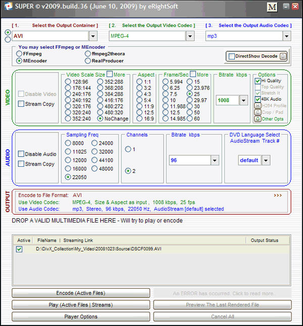This screenshot has height=326, width=303.
Task: Click Encode (Active Files) button
Action: [x=81, y=293]
